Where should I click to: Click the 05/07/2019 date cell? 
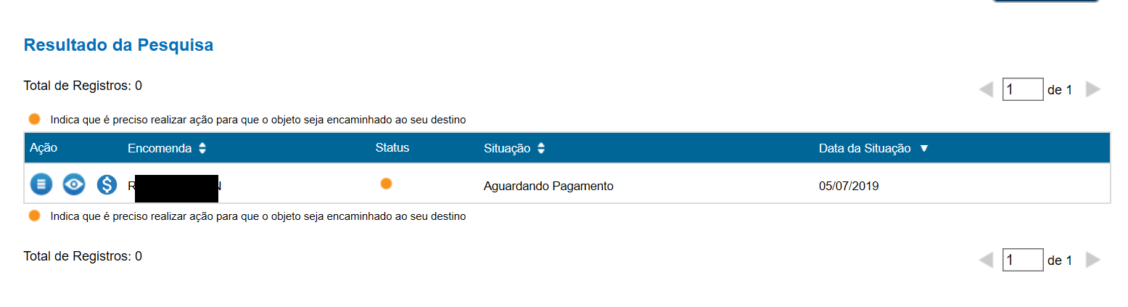pyautogui.click(x=849, y=186)
